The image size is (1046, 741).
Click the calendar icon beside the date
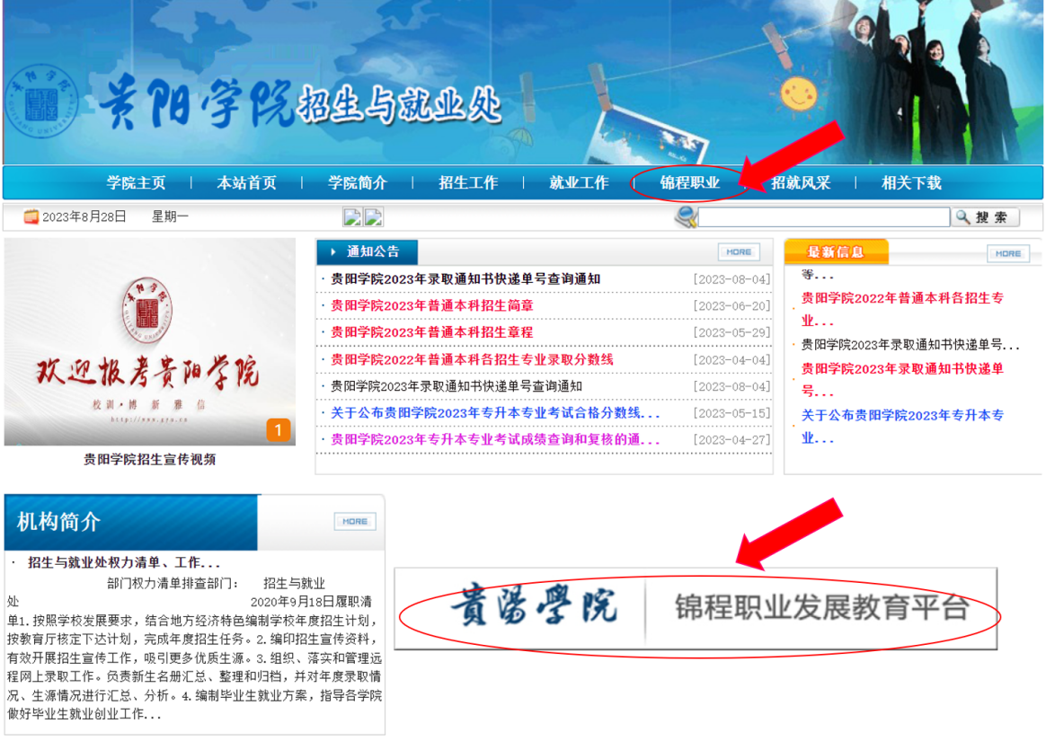point(31,216)
